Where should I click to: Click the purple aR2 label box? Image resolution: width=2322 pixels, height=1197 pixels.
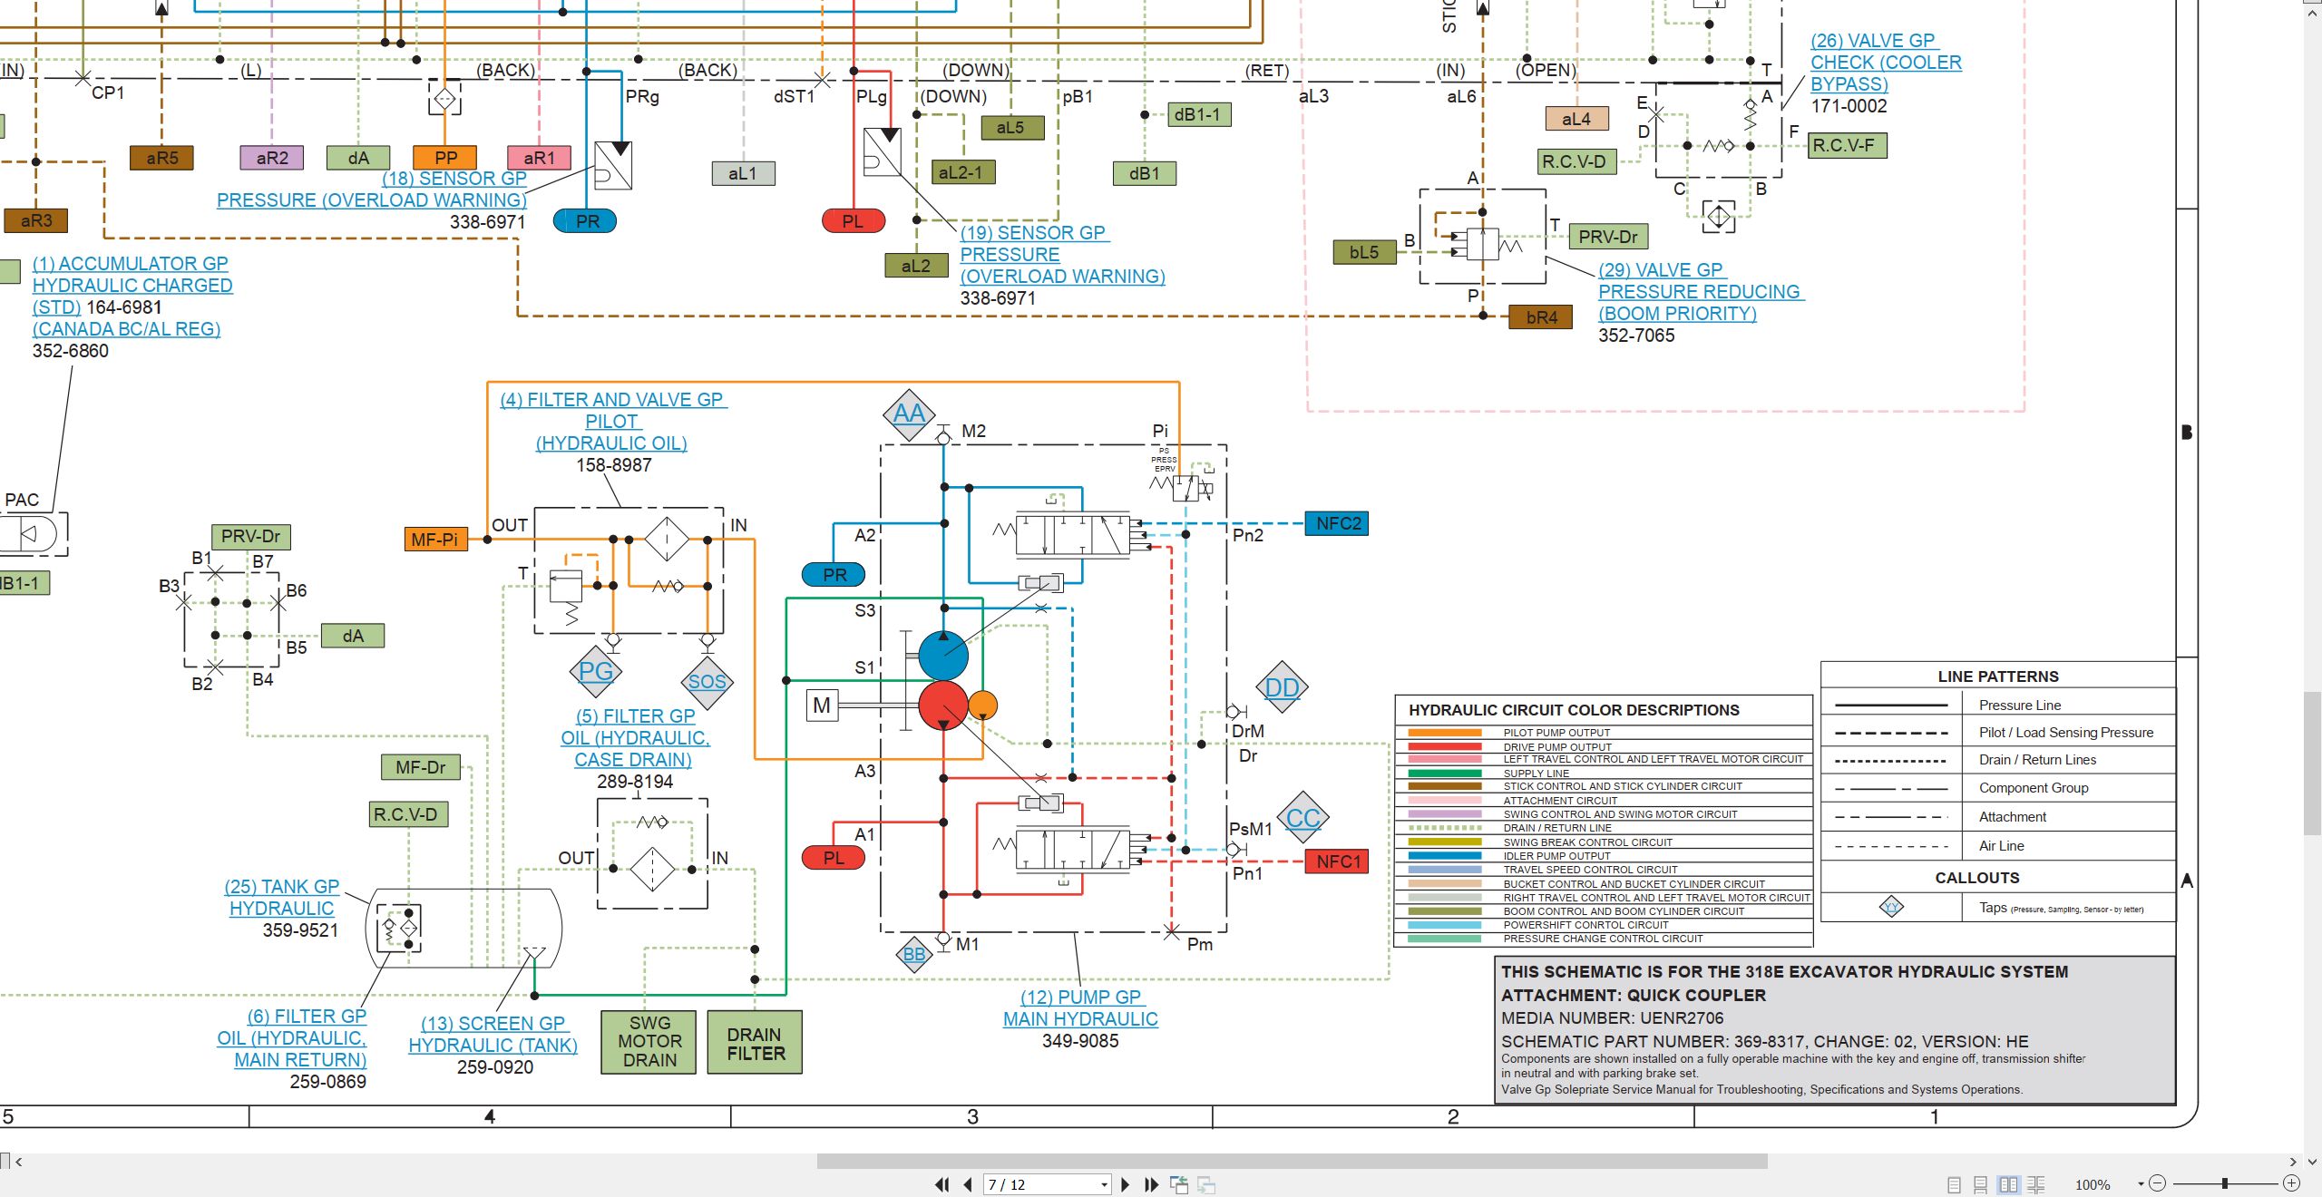coord(272,158)
